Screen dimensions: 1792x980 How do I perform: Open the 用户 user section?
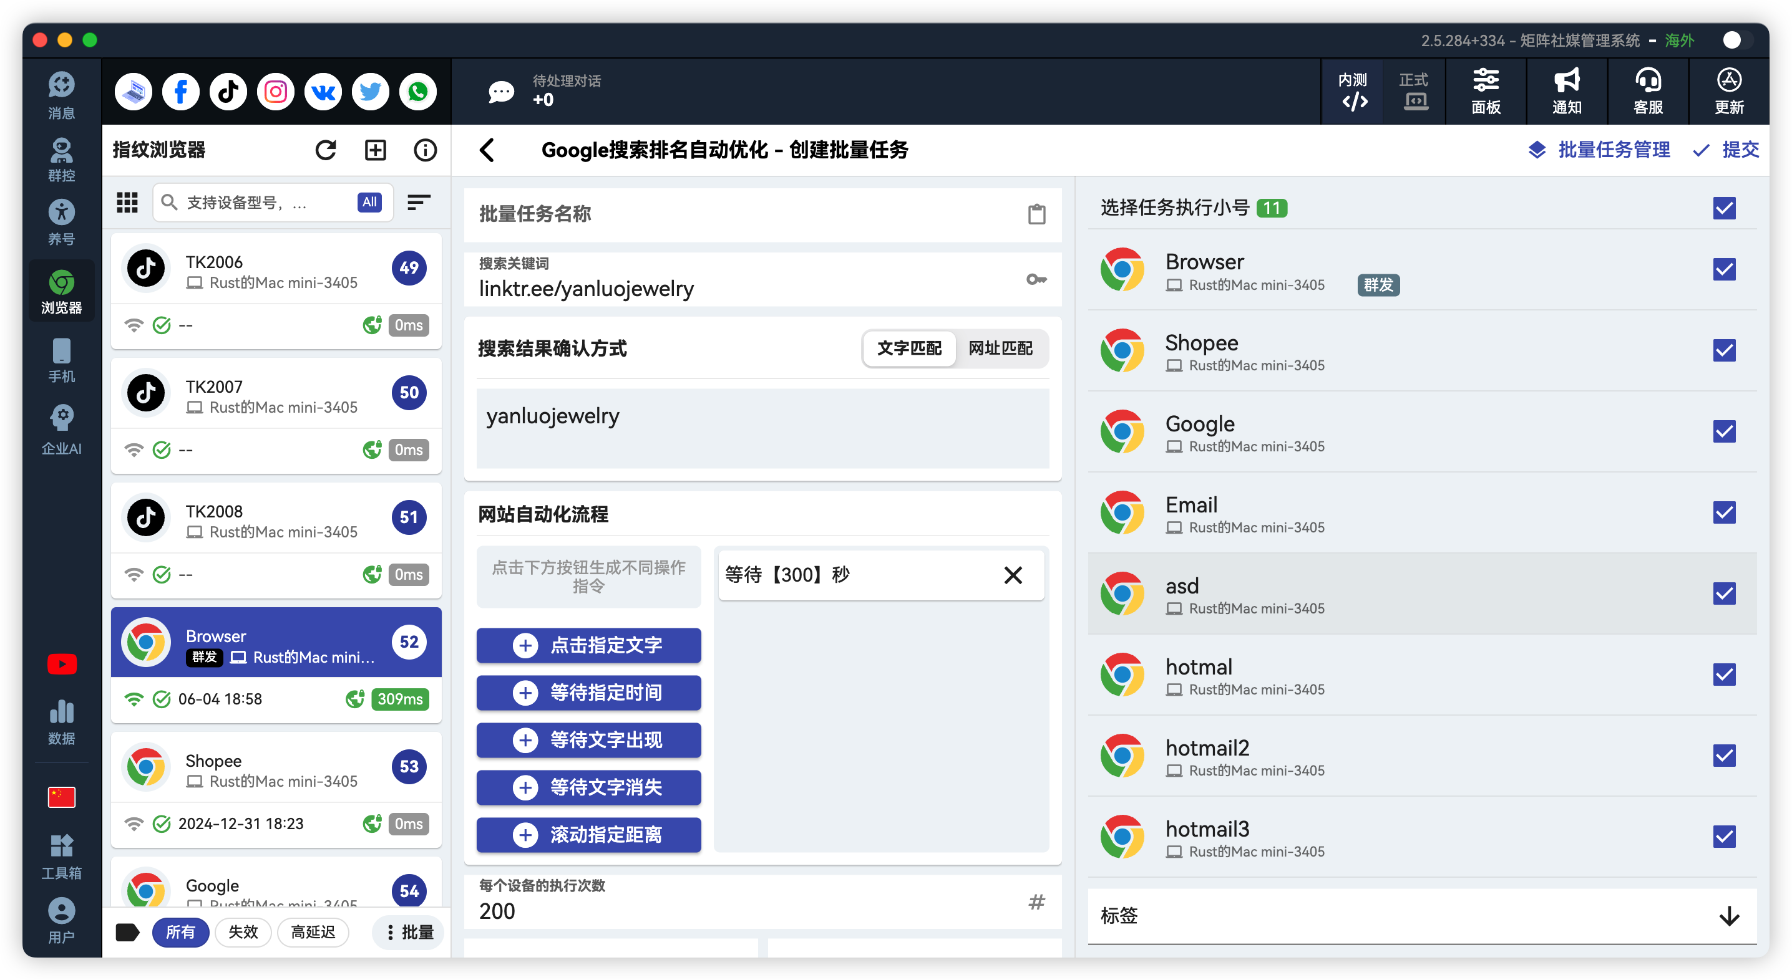61,920
